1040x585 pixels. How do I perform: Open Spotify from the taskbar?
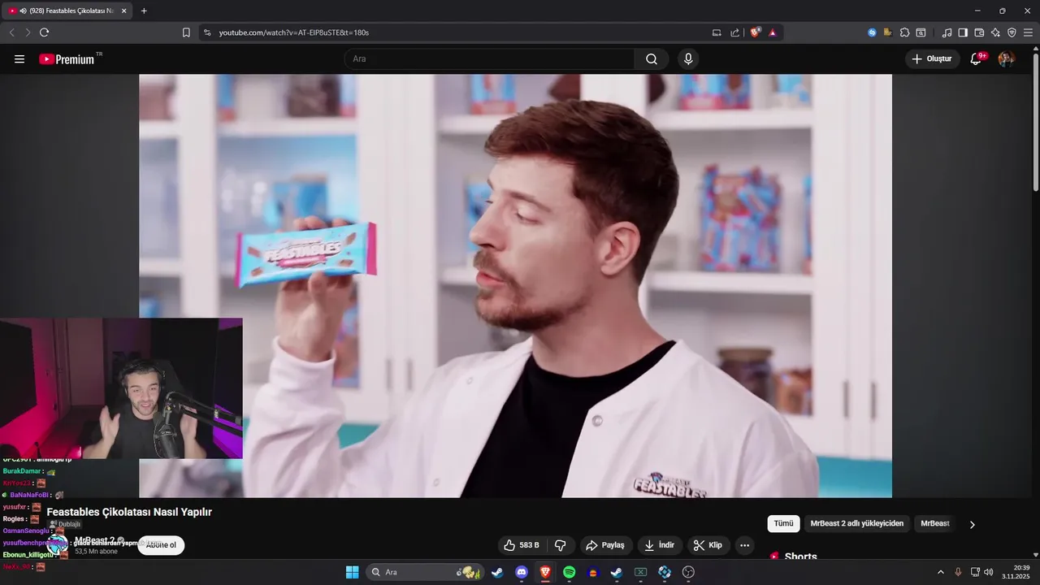coord(570,572)
